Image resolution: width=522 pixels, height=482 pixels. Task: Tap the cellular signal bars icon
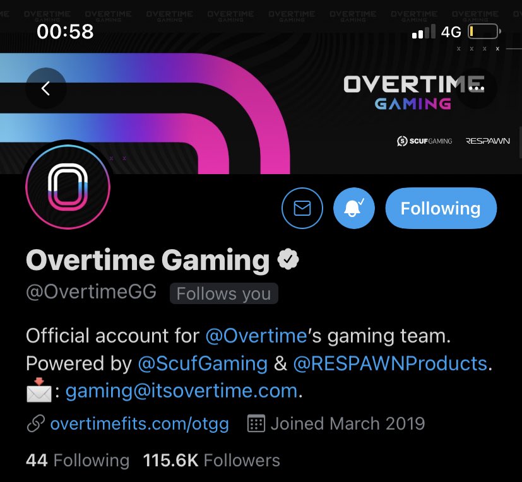coord(424,32)
